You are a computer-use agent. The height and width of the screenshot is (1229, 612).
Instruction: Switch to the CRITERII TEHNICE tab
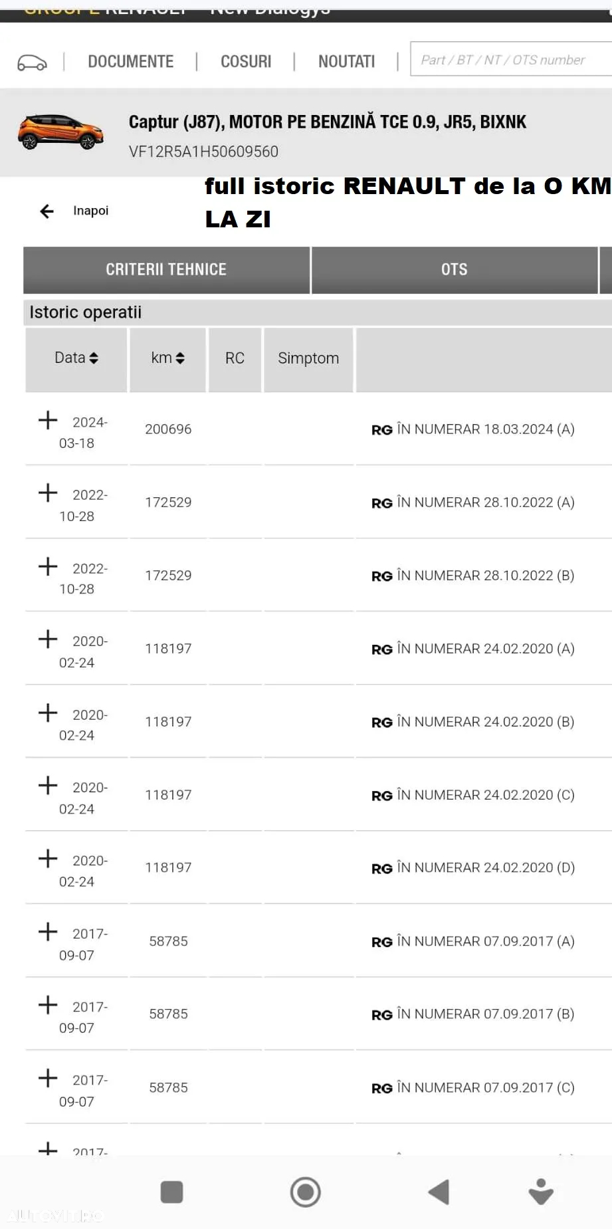tap(166, 270)
